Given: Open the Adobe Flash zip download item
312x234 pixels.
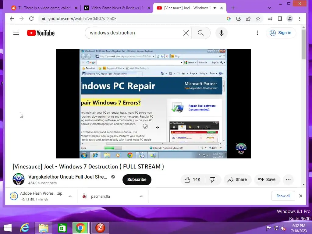Looking at the screenshot, I should click(x=38, y=196).
